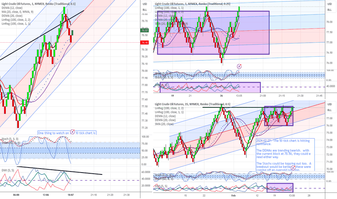The image size is (337, 199).
Task: Click BLL unit button of top-right chart
Action: click(x=329, y=10)
